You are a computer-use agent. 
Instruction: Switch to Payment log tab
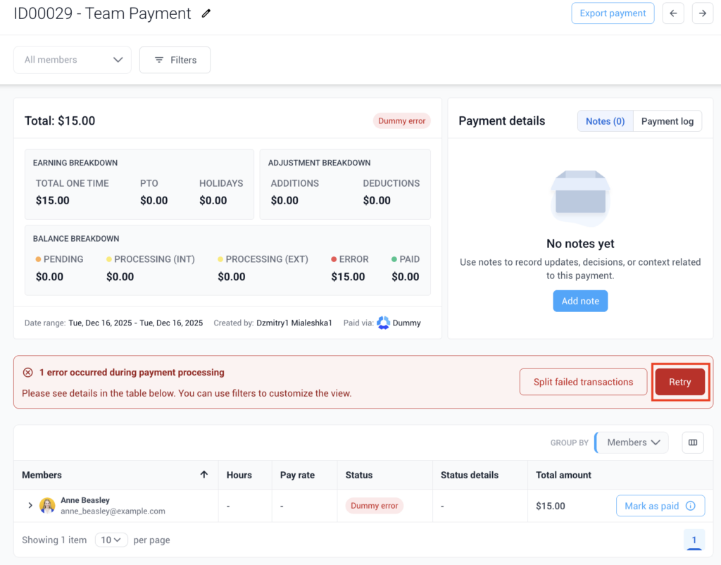[667, 121]
